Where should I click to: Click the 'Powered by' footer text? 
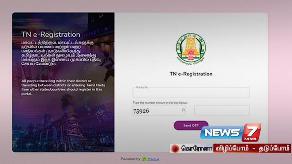click(x=130, y=159)
